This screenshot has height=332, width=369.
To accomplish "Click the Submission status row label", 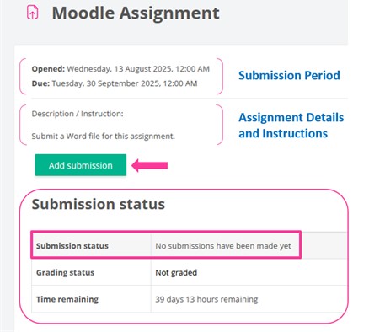I will coord(72,246).
